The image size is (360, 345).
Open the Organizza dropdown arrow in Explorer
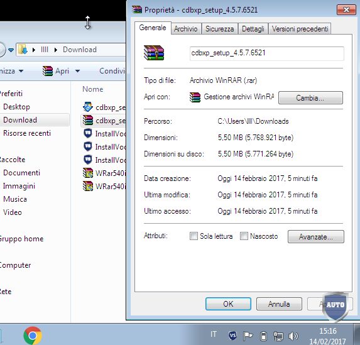coord(21,71)
